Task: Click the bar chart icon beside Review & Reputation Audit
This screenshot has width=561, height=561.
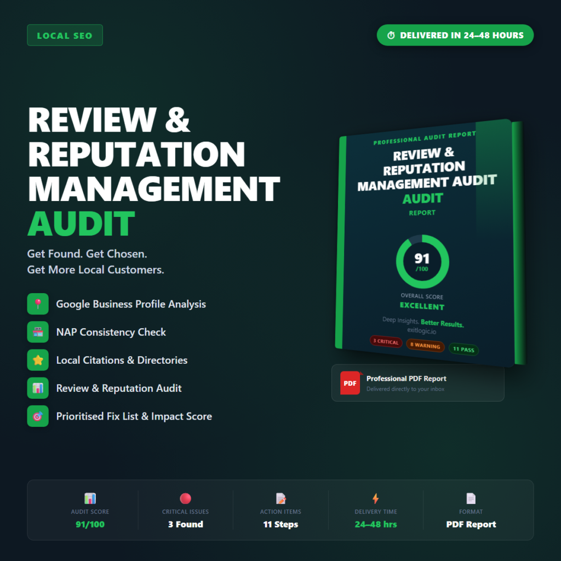Action: 38,388
